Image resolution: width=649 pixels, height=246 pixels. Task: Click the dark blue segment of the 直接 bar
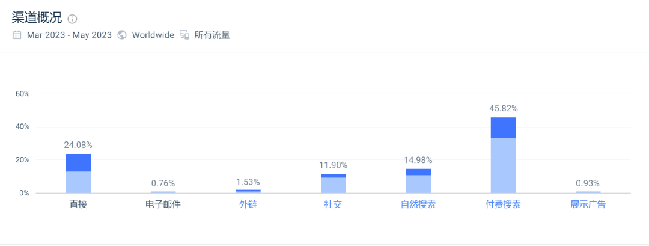78,163
